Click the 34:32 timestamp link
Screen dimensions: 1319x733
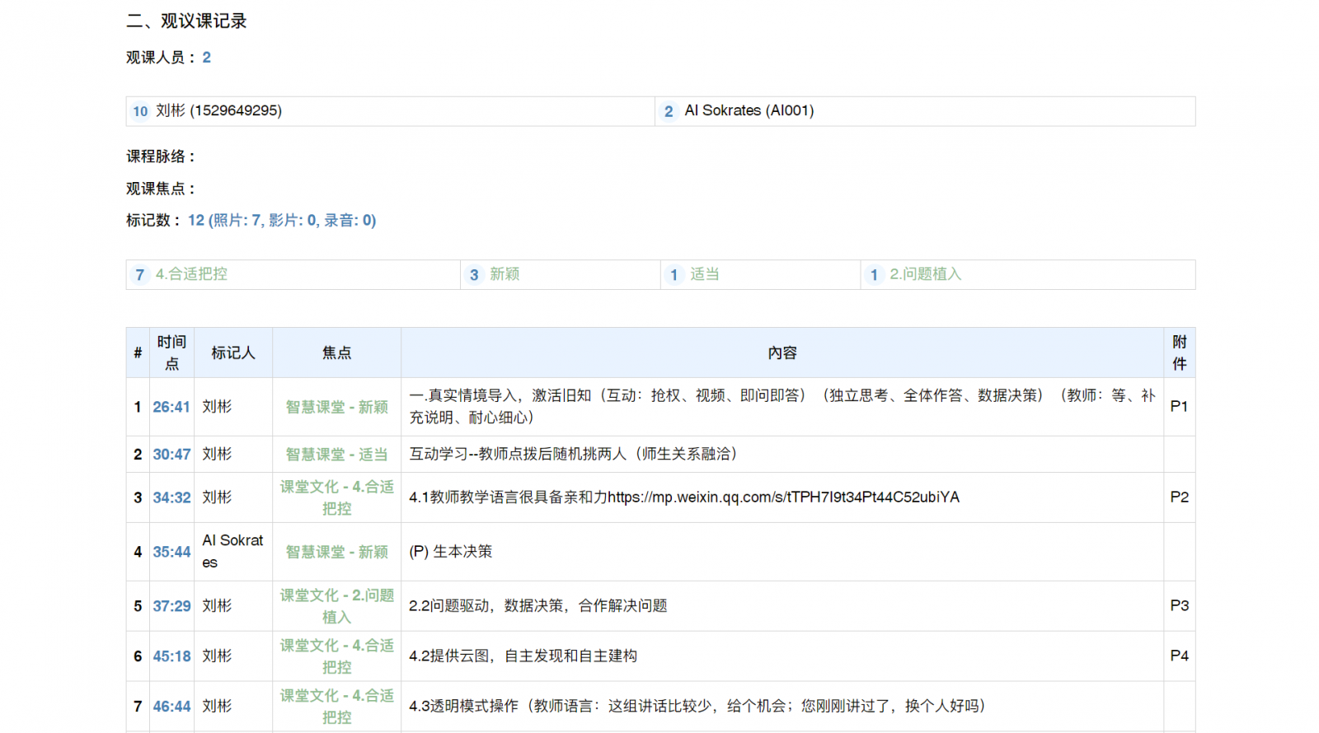tap(171, 497)
